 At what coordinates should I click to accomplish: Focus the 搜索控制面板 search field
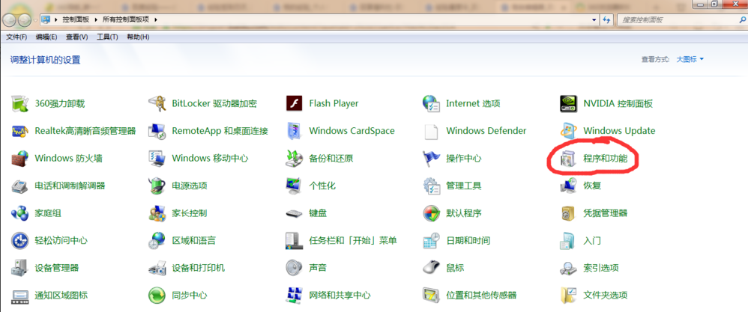point(677,20)
